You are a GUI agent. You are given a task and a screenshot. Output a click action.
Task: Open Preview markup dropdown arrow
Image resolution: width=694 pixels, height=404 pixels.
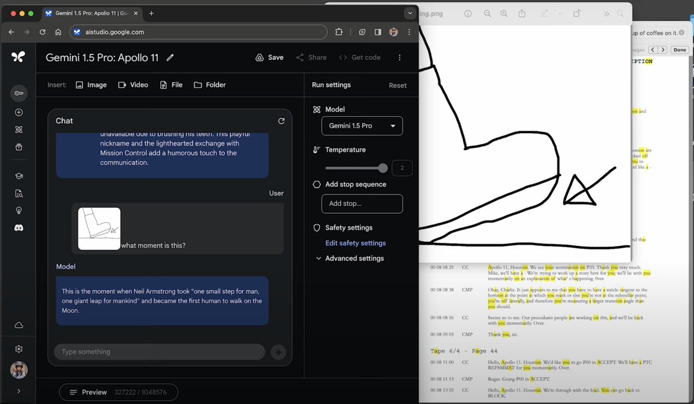560,14
